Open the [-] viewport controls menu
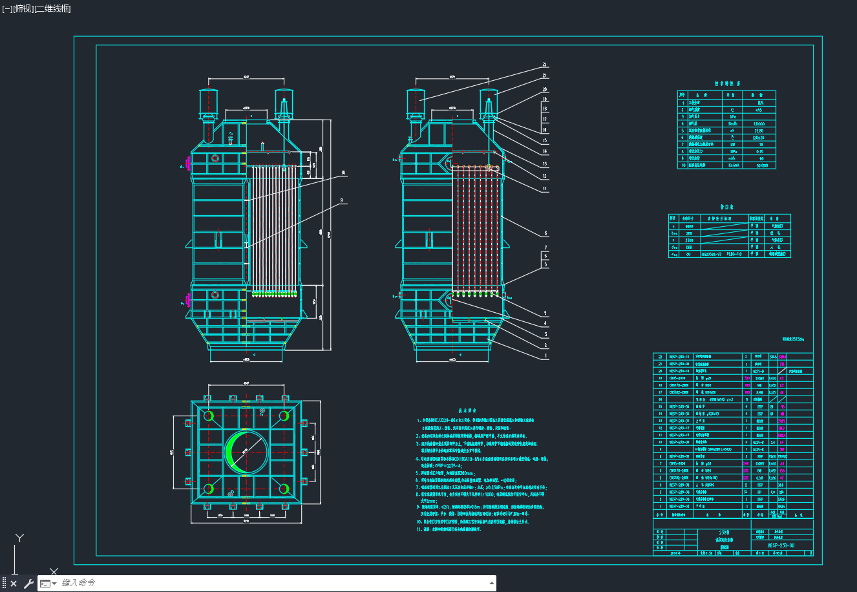This screenshot has width=857, height=592. click(x=7, y=8)
